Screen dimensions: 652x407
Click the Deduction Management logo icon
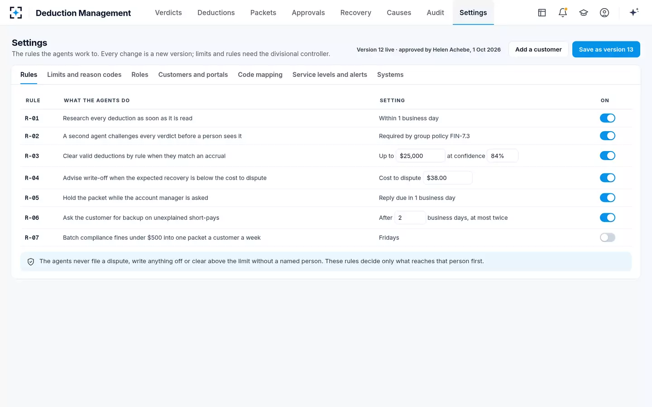[x=16, y=13]
